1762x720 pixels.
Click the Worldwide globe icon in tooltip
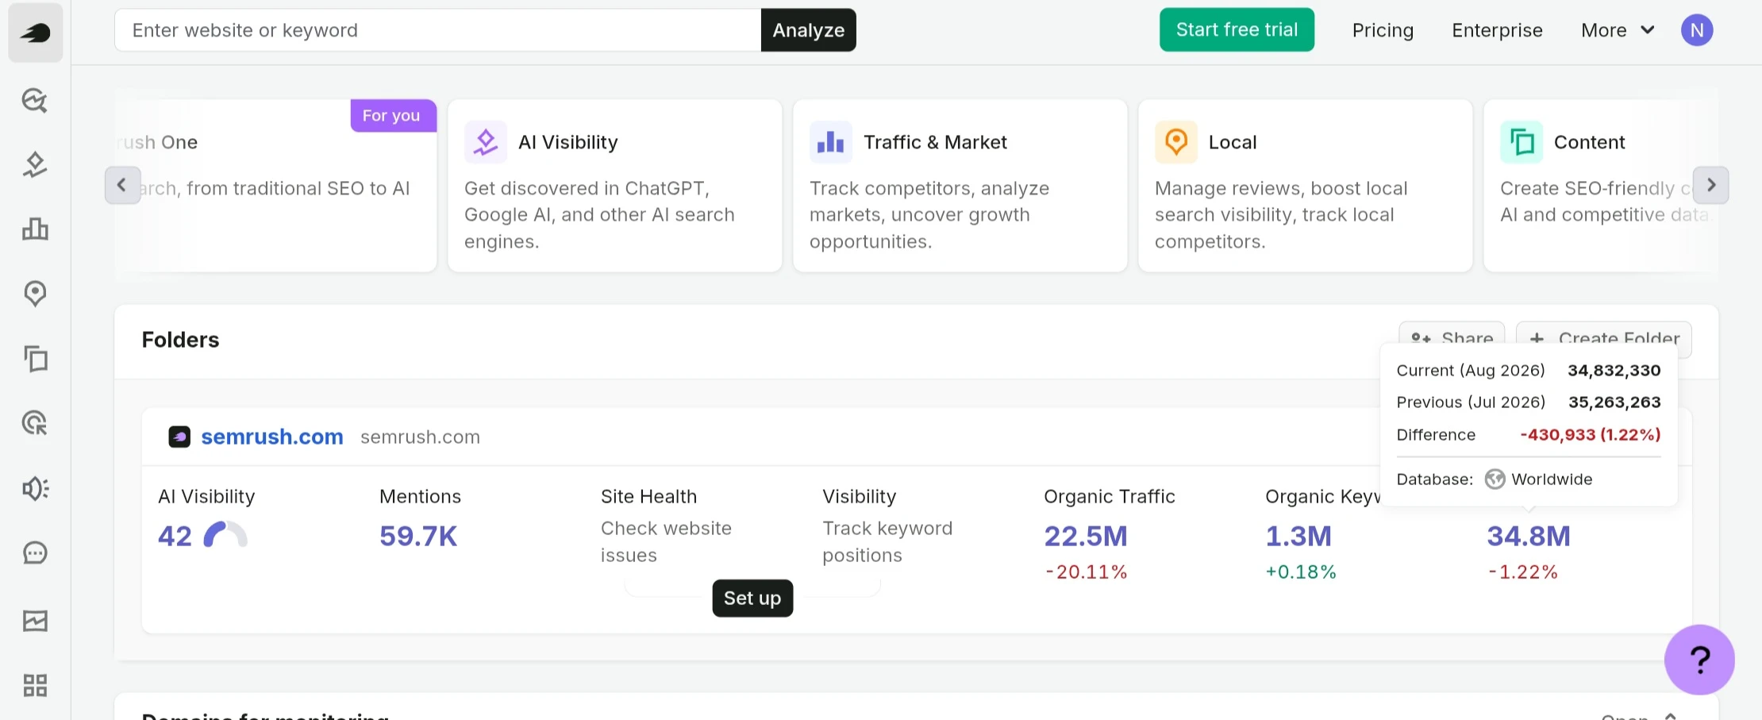point(1495,479)
